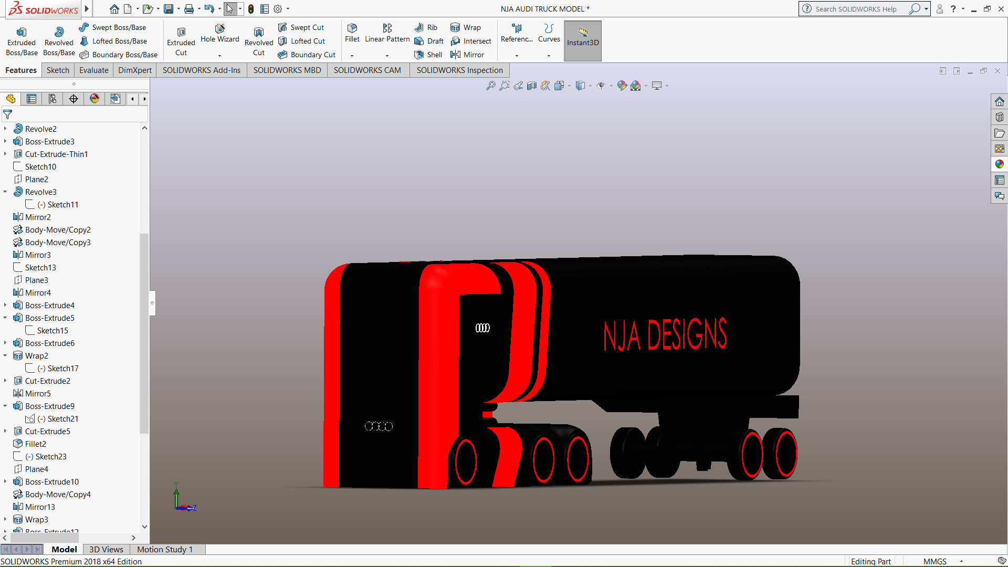Select the Linear Pattern tool
This screenshot has width=1008, height=567.
tap(387, 33)
